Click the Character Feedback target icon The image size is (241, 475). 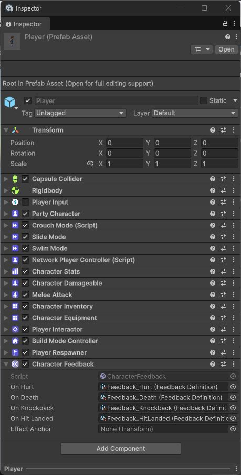point(15,364)
